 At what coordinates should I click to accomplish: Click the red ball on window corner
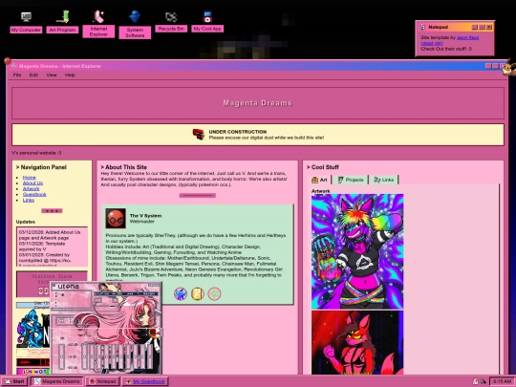(8, 61)
